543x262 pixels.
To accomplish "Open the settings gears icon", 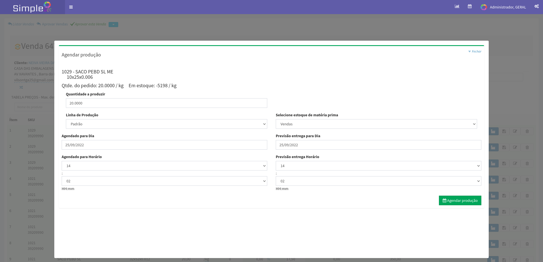I will (536, 6).
